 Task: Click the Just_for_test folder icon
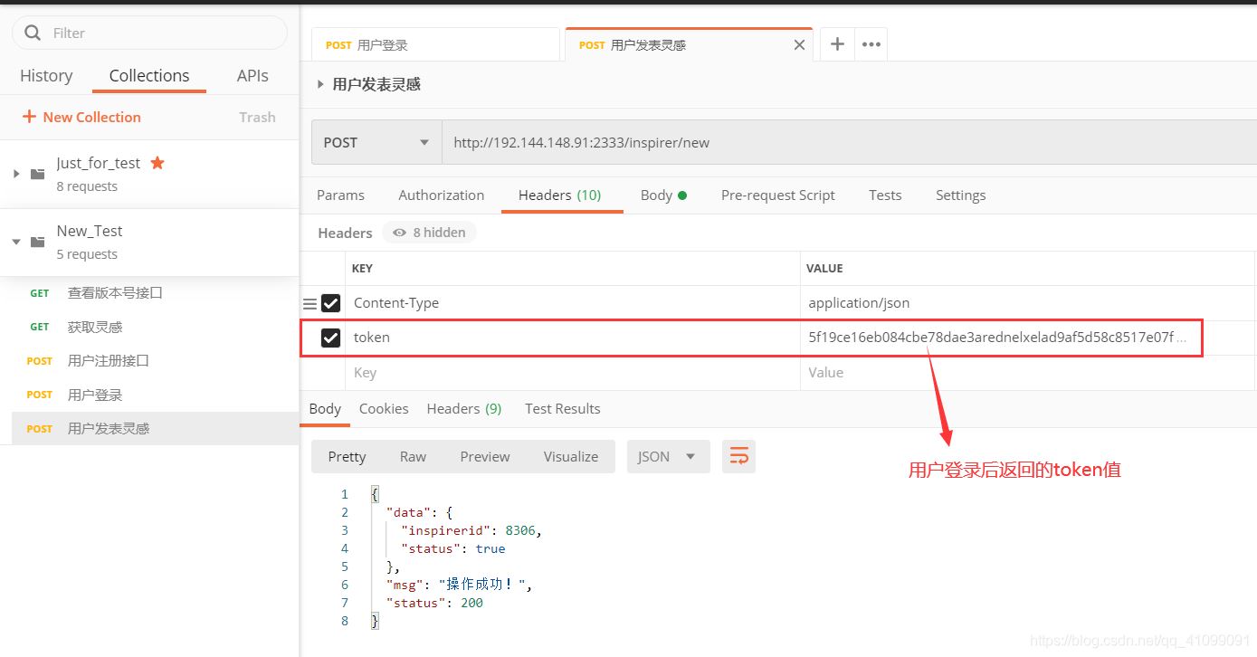pos(38,174)
